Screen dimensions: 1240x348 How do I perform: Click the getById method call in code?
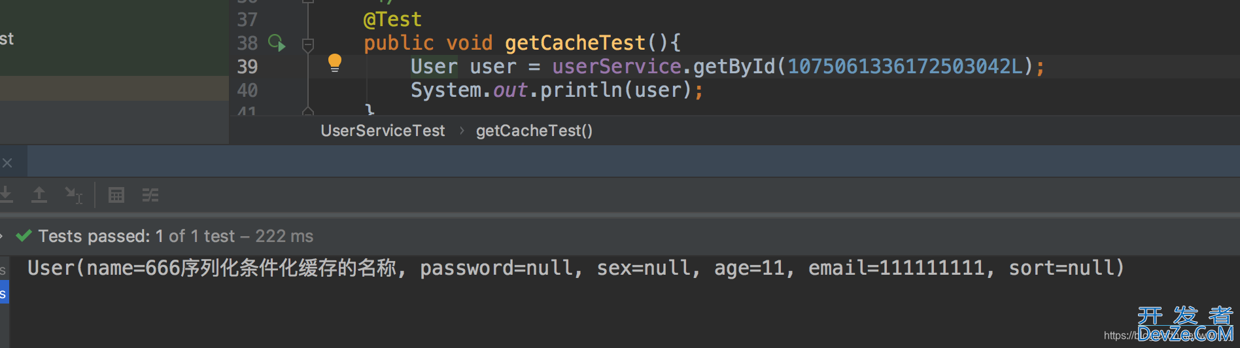(734, 67)
